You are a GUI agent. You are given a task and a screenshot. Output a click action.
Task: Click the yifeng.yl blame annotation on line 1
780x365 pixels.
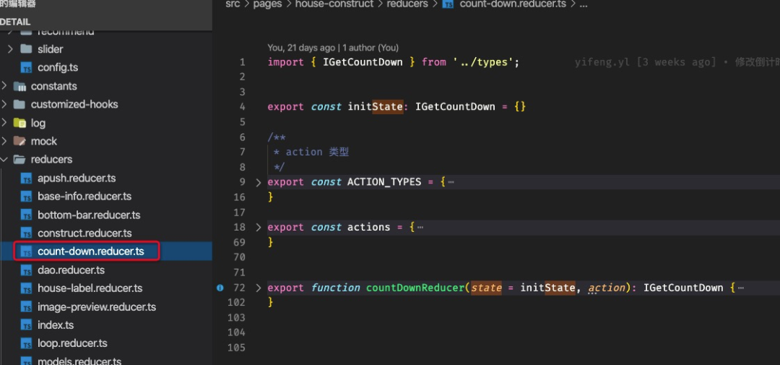coord(677,62)
